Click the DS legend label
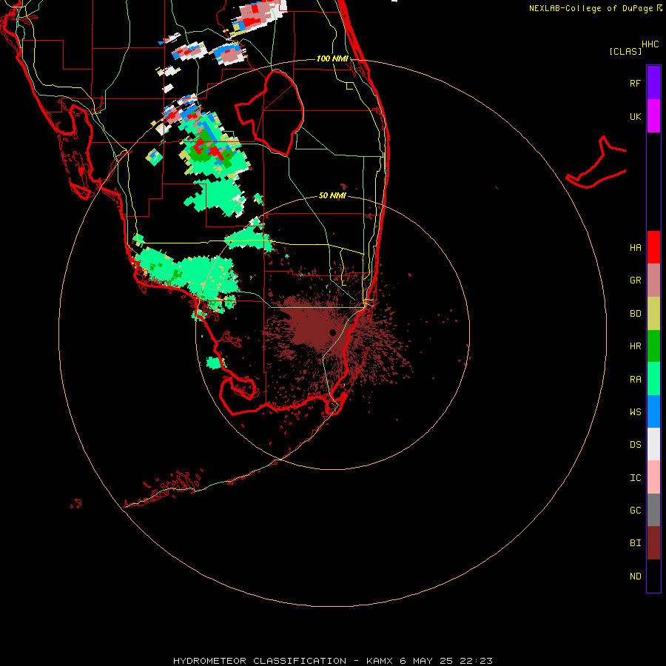 635,445
